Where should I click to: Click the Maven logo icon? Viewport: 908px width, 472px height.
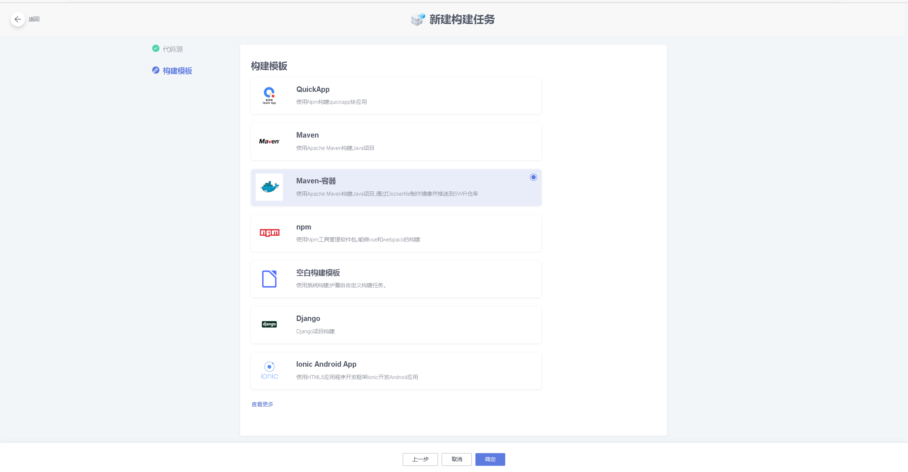269,141
